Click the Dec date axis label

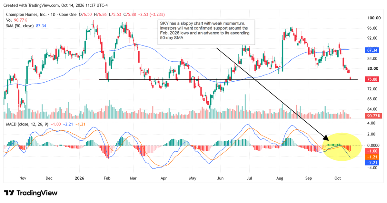(49, 178)
